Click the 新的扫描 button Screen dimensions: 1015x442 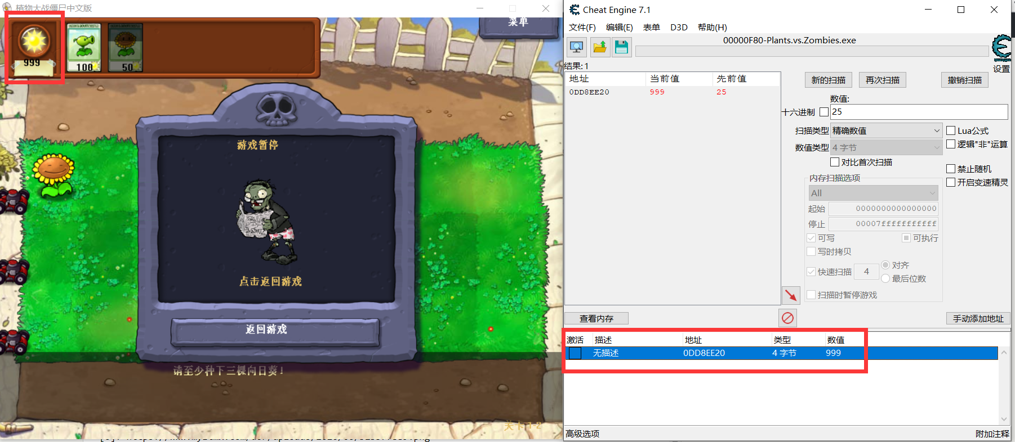coord(829,80)
